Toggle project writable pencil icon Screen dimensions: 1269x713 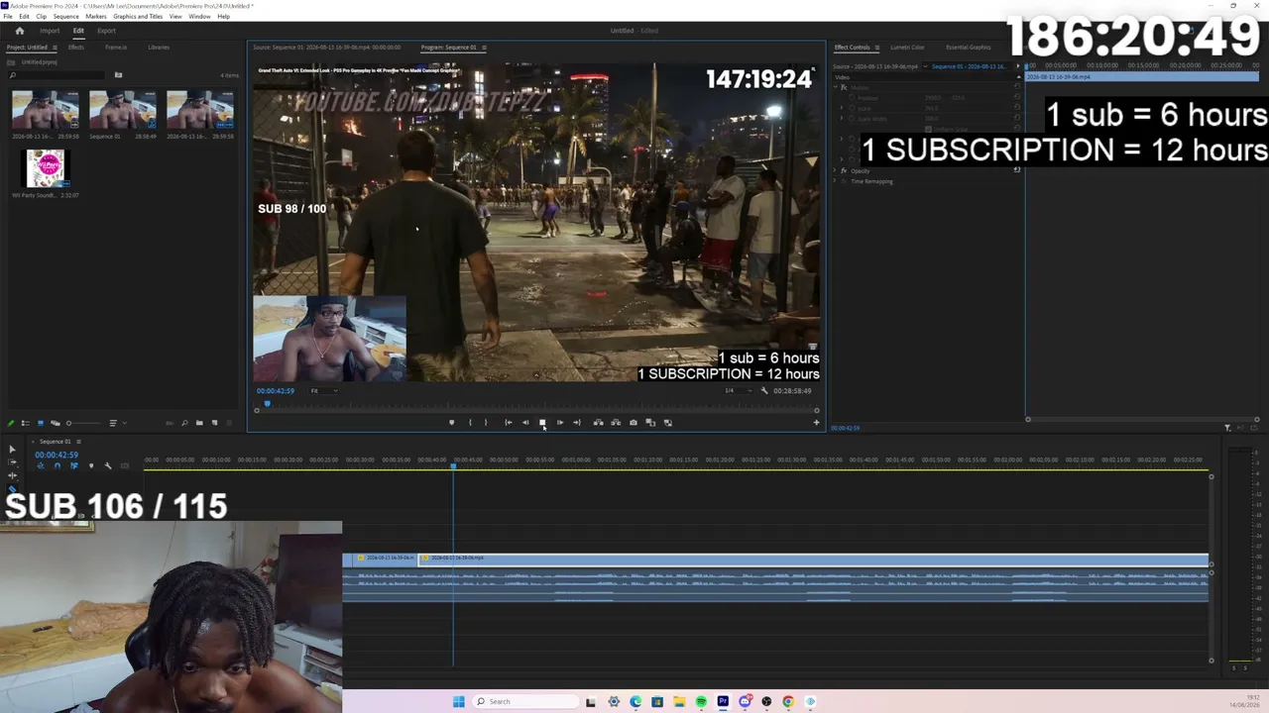tap(11, 424)
